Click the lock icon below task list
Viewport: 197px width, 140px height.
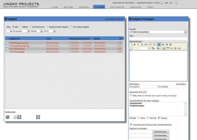[x=15, y=117]
